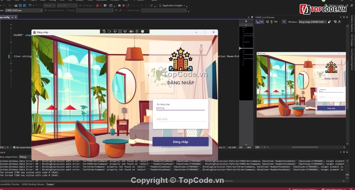This screenshot has width=355, height=190.
Task: Pin the XAML Live Preview panel
Action: pyautogui.click(x=344, y=17)
